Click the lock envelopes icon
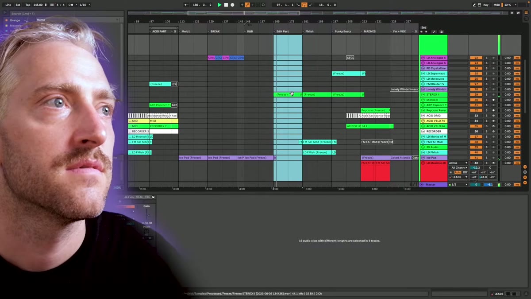The image size is (531, 299). (x=441, y=32)
